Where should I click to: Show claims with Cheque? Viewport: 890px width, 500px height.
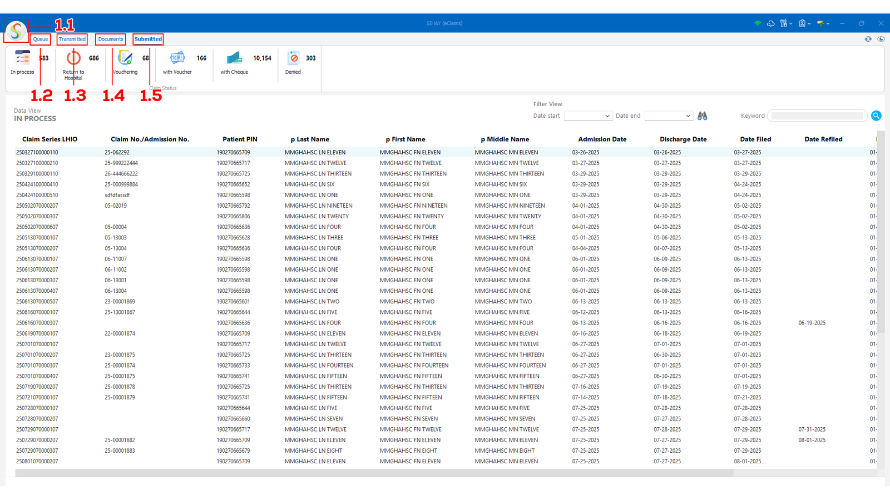click(x=234, y=58)
